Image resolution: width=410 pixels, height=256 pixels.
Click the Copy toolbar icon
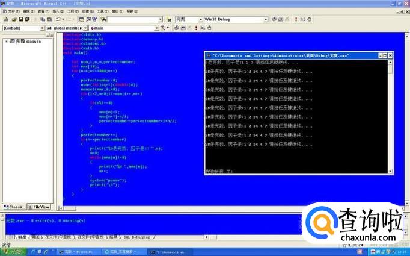(43, 19)
